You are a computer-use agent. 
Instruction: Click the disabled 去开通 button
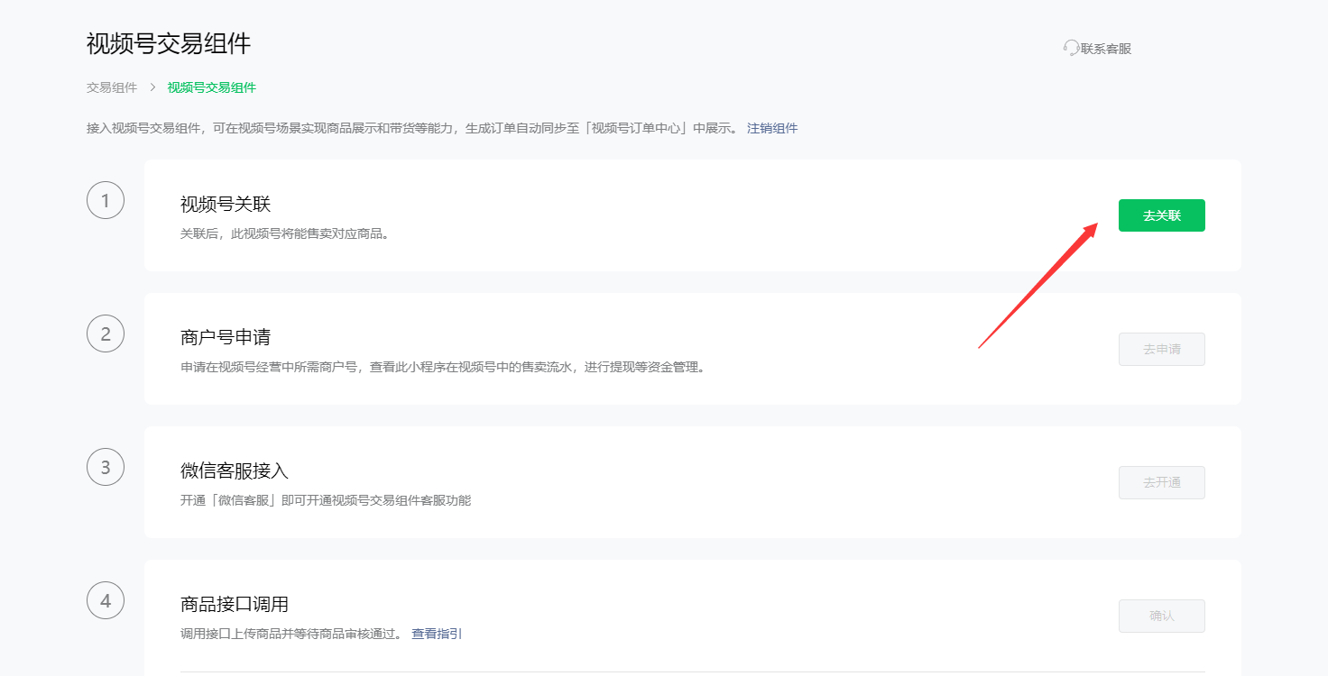point(1162,482)
